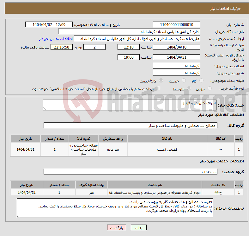Toggle the Islamic treasury payment checkbox
Image resolution: width=249 pixels, height=236 pixels.
click(158, 88)
